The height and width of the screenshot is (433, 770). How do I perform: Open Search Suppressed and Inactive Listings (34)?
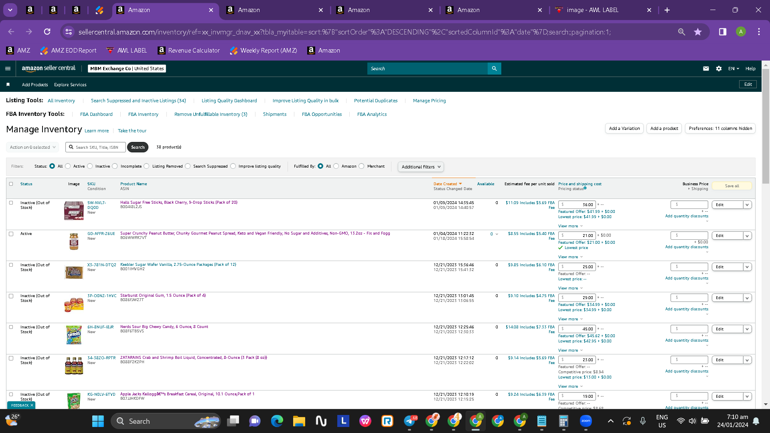[138, 101]
